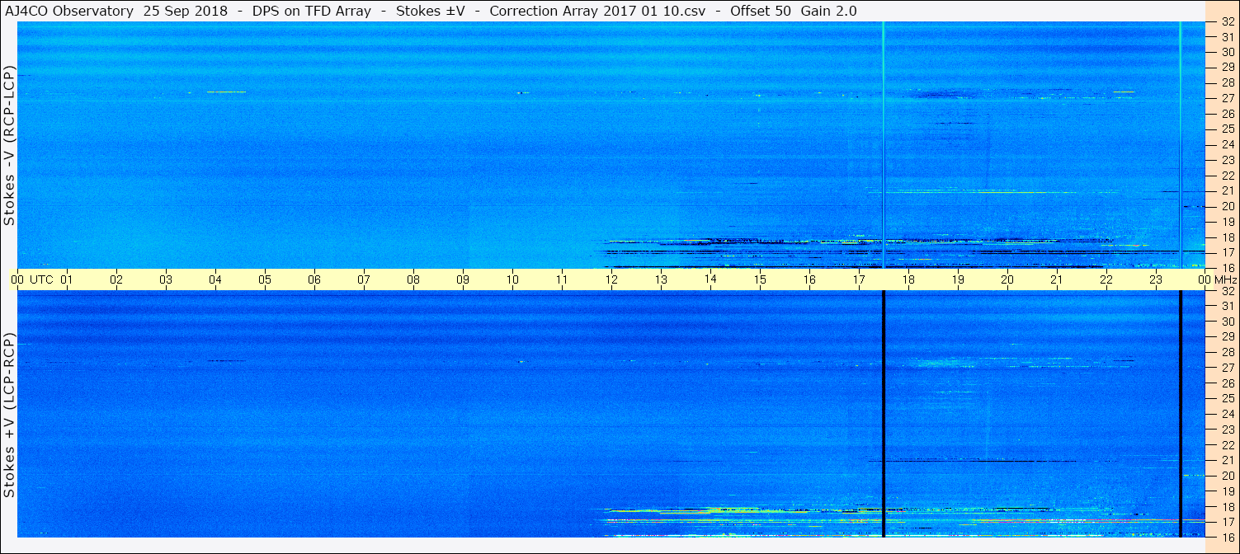Click the '03' hour tick label

(166, 279)
